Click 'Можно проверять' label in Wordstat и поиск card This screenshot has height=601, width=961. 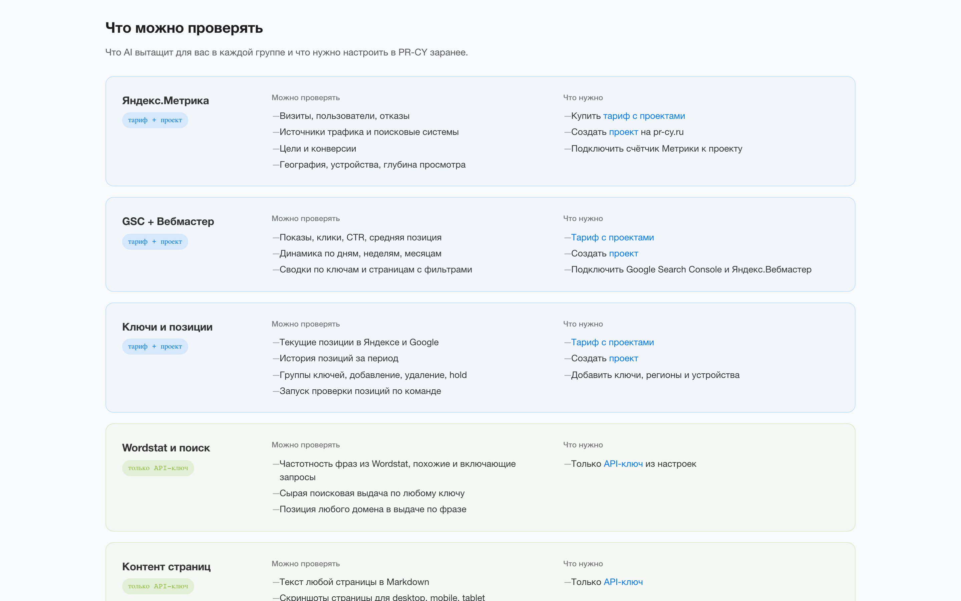(x=306, y=445)
